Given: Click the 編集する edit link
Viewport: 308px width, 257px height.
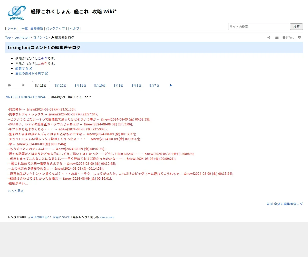Looking at the screenshot, I should [24, 68].
